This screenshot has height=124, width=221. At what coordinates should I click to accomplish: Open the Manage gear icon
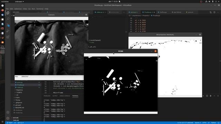pos(8,118)
